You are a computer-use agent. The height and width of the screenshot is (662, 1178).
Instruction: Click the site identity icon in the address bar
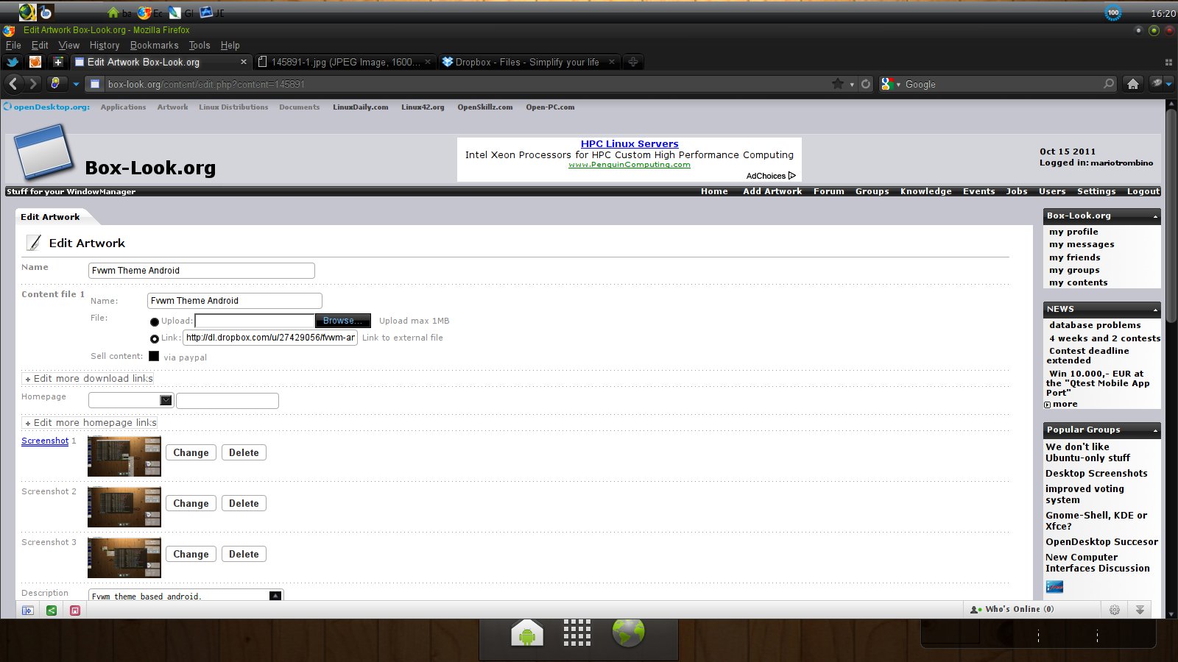(94, 84)
